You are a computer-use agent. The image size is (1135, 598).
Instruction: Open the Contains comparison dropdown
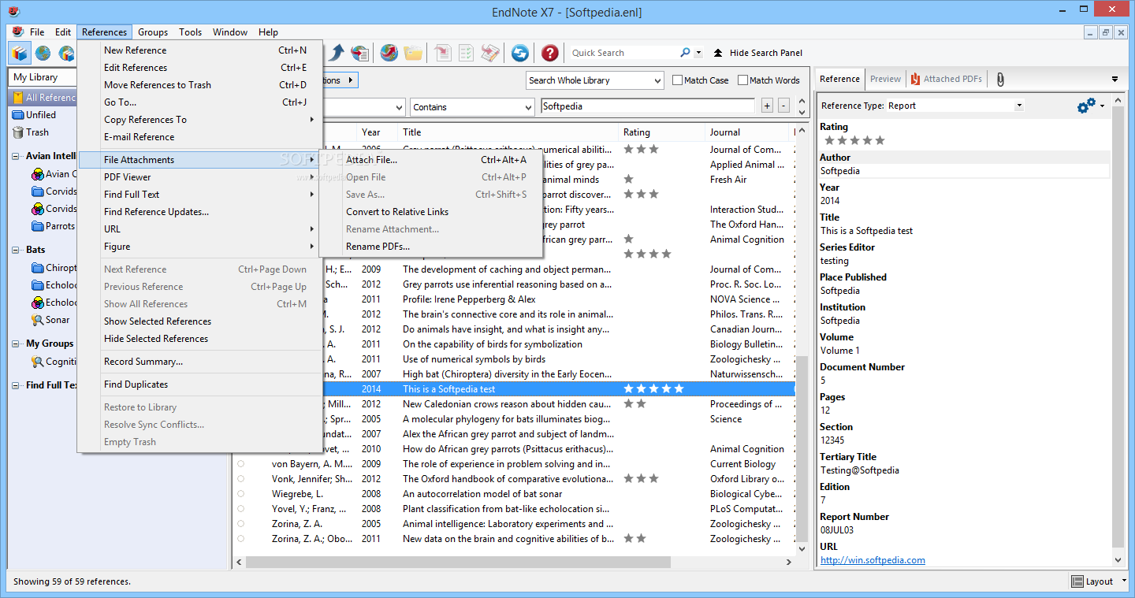click(472, 107)
